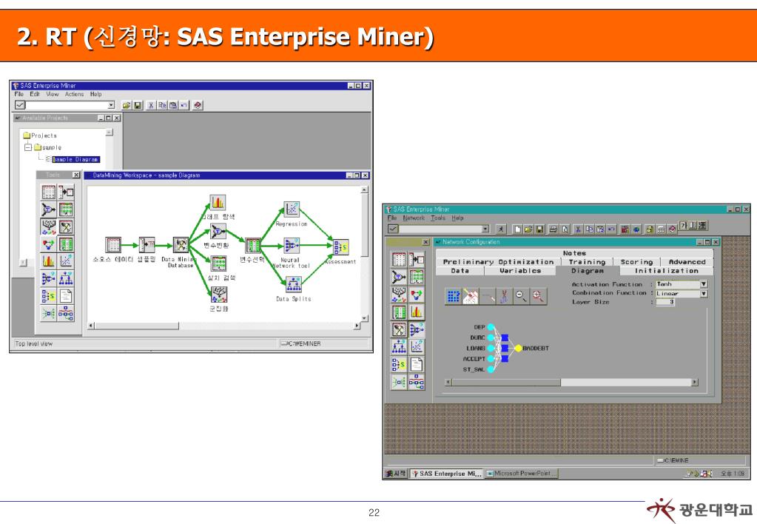
Task: Open the Combination Function dropdown showing Linear
Action: point(704,293)
